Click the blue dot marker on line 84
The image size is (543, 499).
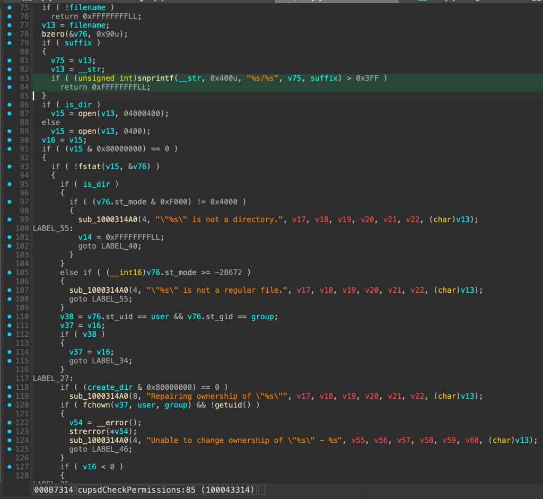10,87
